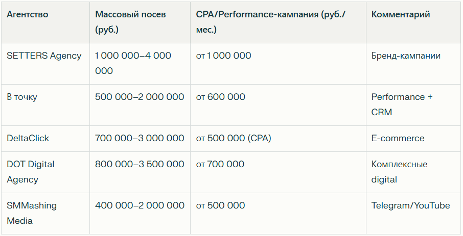Click the DOT Digital Agency cell

[x=31, y=172]
